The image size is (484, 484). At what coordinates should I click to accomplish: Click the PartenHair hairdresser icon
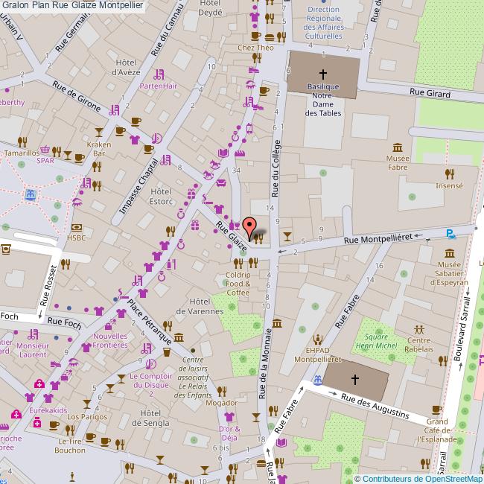click(158, 74)
